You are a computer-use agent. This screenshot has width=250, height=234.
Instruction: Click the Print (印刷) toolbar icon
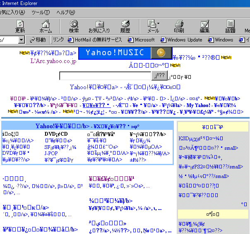click(179, 26)
